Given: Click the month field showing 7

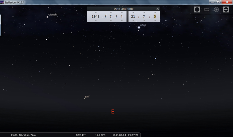Looking at the screenshot, I should coord(111,17).
